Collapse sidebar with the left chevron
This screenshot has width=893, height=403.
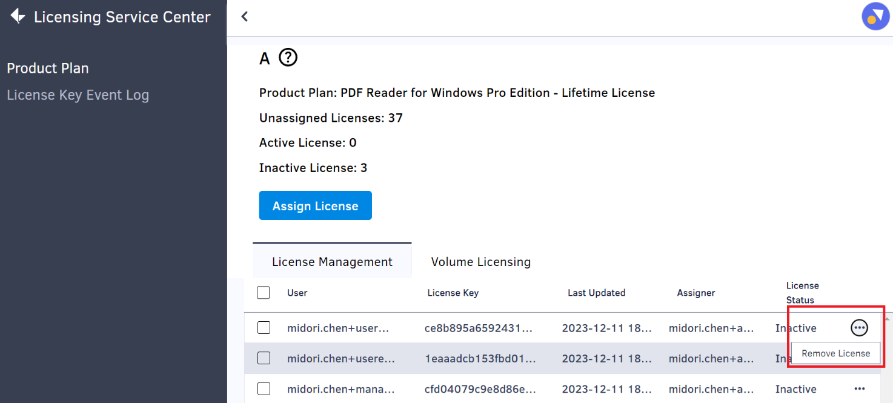245,17
